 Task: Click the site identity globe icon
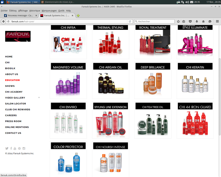pyautogui.click(x=8, y=22)
